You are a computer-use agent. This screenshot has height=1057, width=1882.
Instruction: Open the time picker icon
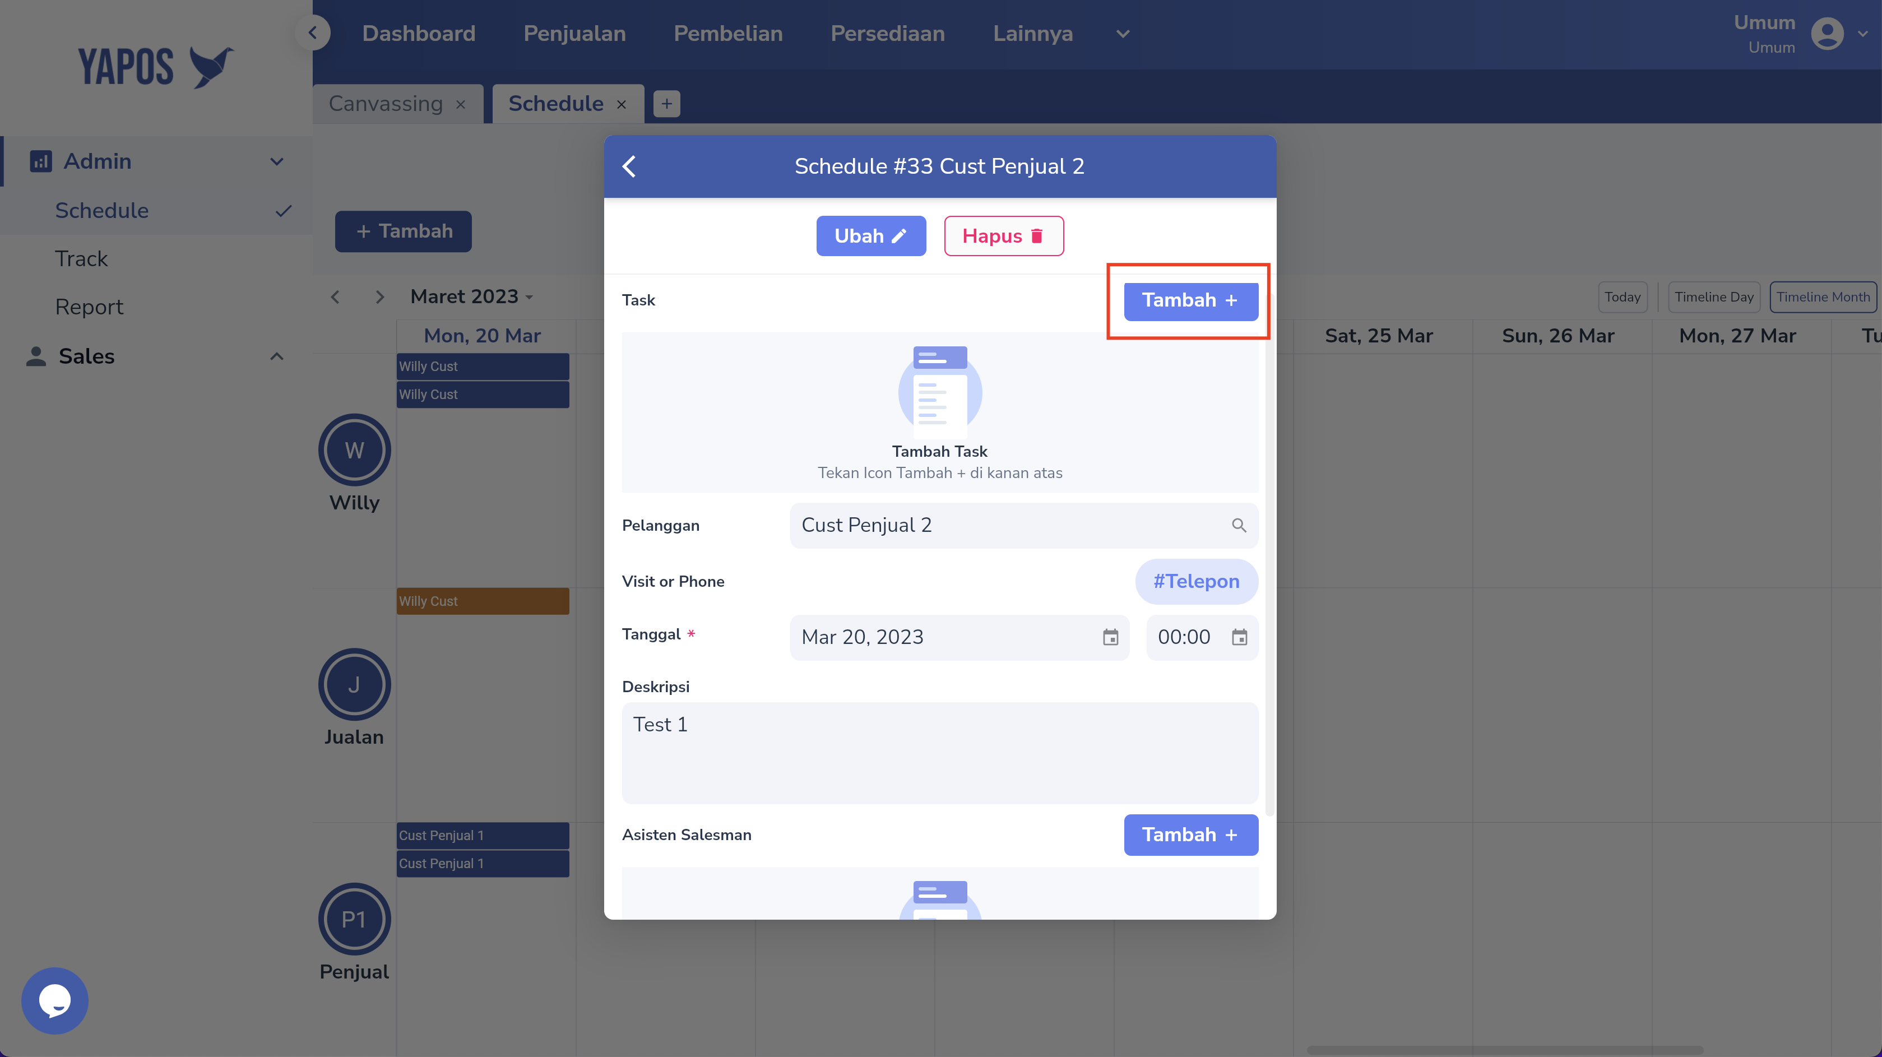click(1239, 637)
